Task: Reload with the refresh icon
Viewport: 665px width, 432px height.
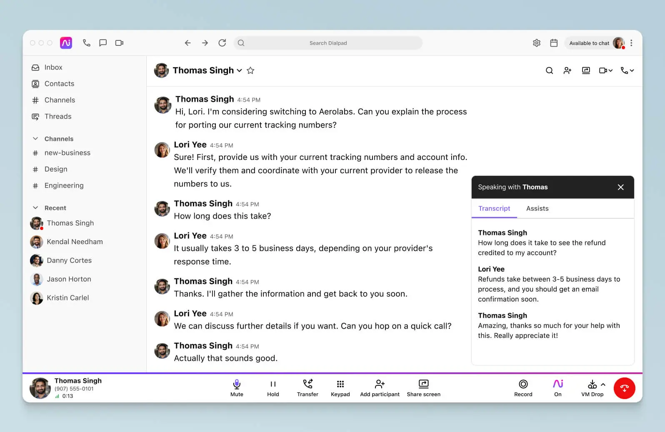Action: (x=222, y=43)
